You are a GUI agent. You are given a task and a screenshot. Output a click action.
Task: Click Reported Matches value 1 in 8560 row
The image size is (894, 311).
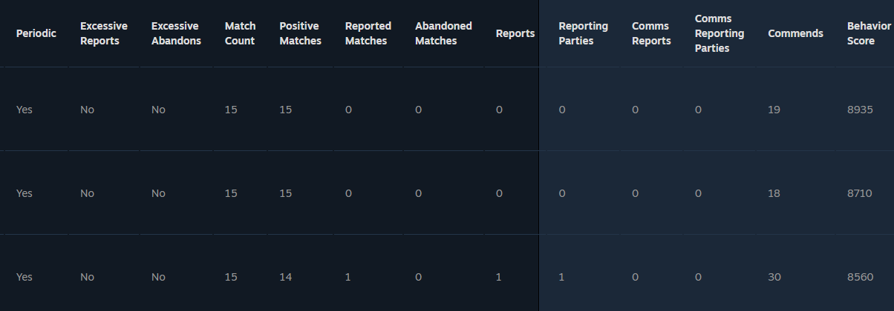point(348,277)
